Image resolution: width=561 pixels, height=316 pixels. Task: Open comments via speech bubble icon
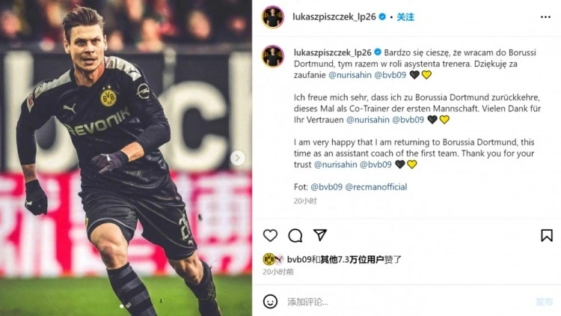pyautogui.click(x=295, y=235)
